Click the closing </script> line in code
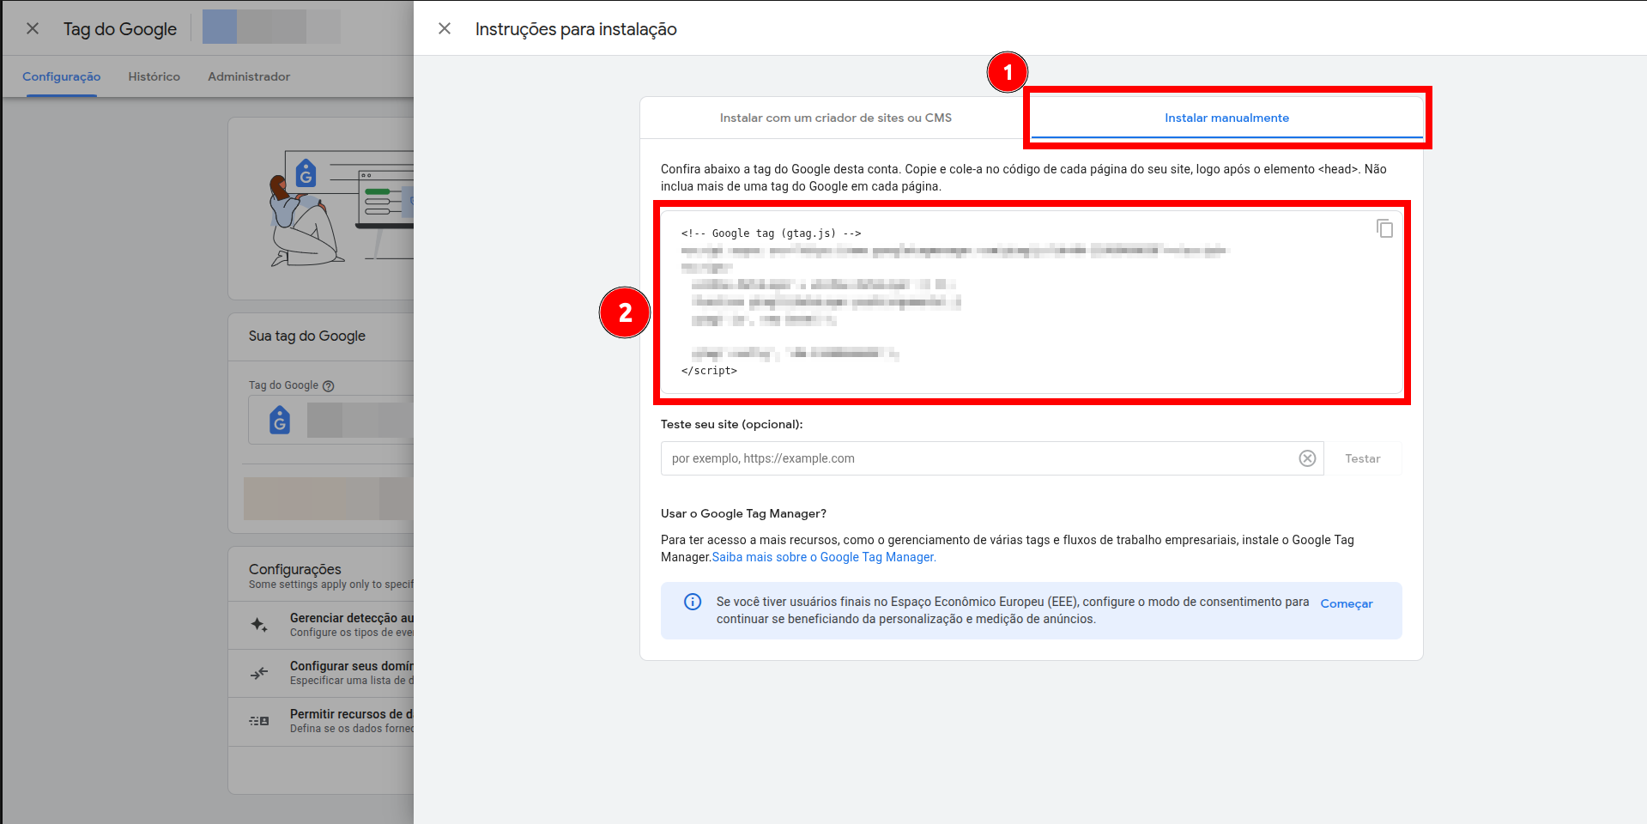This screenshot has width=1647, height=824. [x=709, y=371]
